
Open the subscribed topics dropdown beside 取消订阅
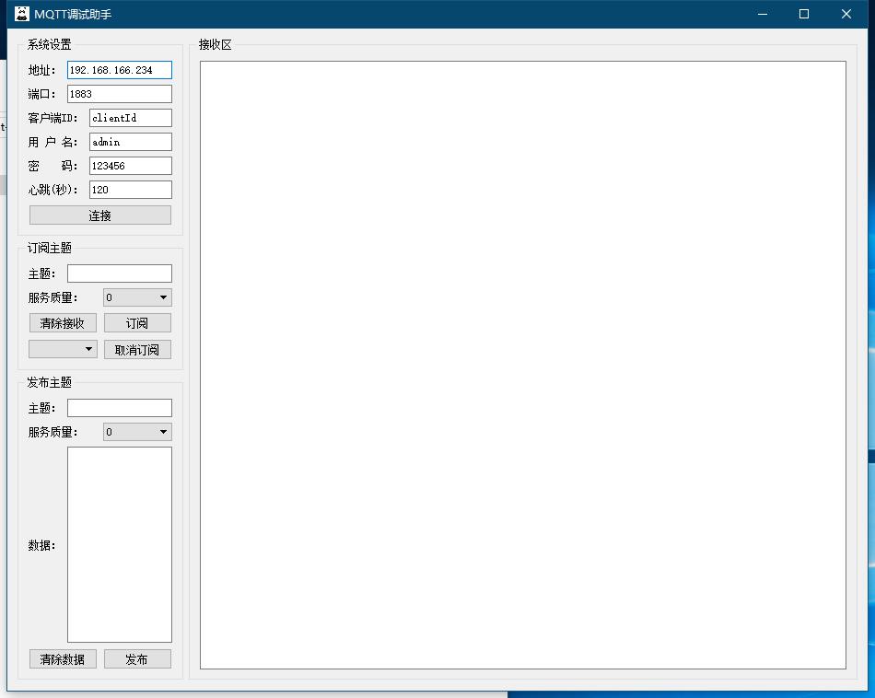[x=63, y=349]
